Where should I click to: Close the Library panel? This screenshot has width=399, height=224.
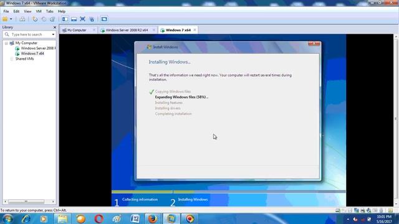(x=55, y=27)
